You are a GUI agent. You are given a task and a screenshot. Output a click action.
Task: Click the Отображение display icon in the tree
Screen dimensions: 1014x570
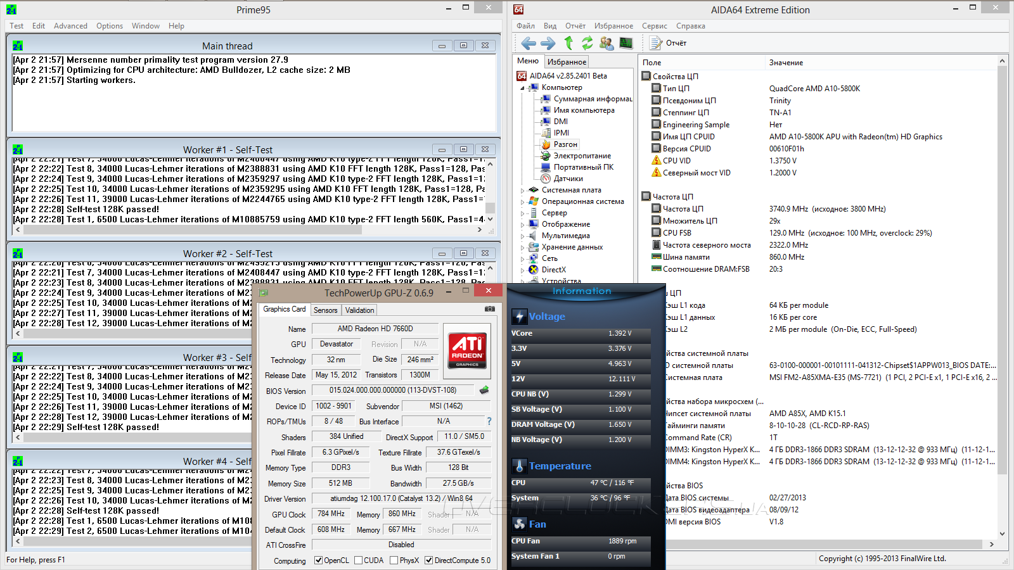point(534,224)
